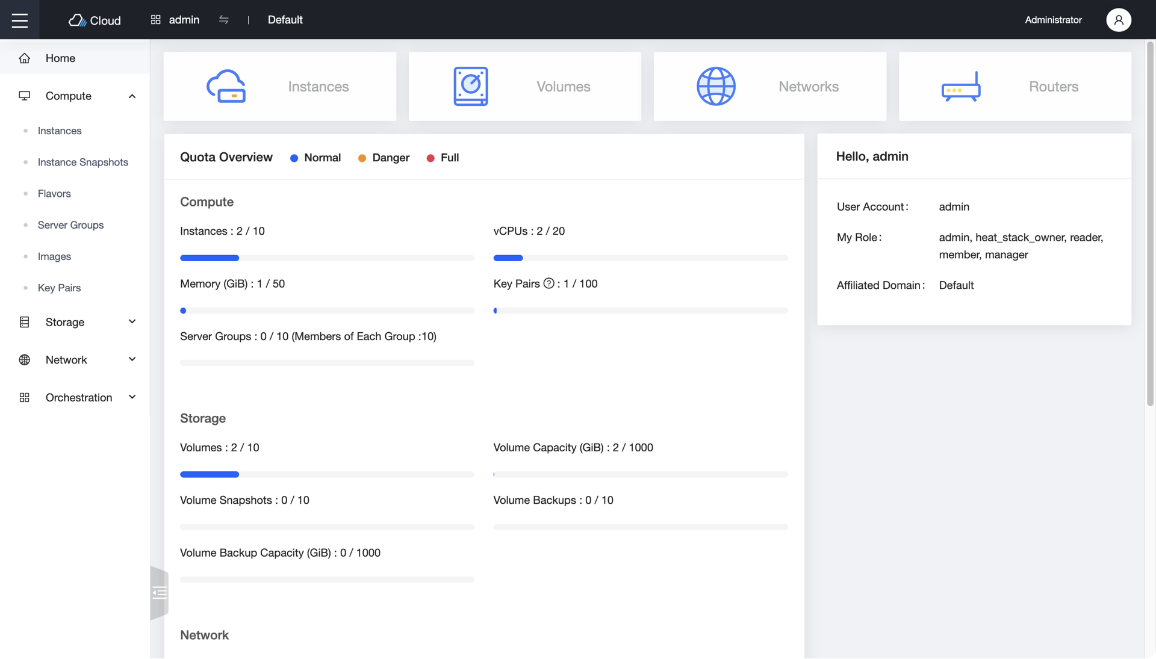Click the Volumes card label
The width and height of the screenshot is (1156, 659).
[x=564, y=87]
